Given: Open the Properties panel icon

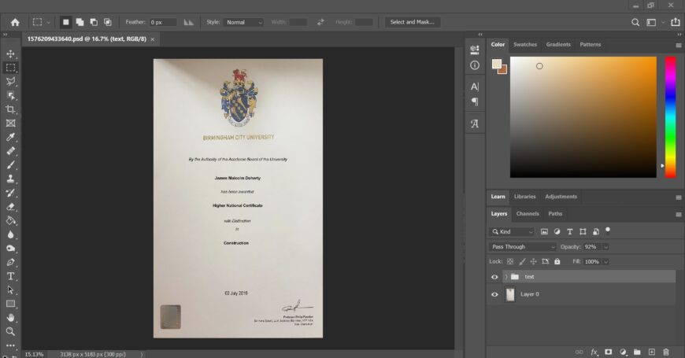Looking at the screenshot, I should click(475, 50).
